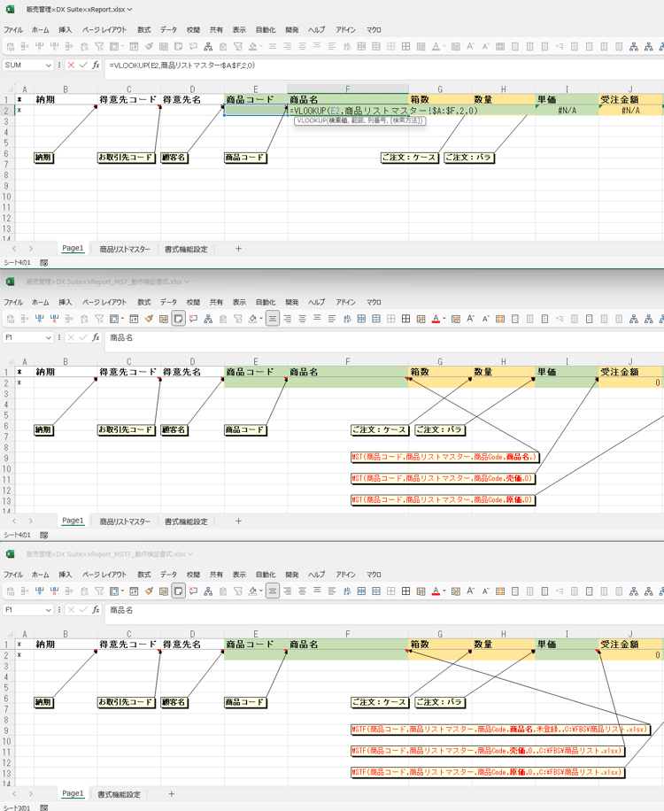
Task: Expand font color dropdown arrow in middle window
Action: coord(444,319)
